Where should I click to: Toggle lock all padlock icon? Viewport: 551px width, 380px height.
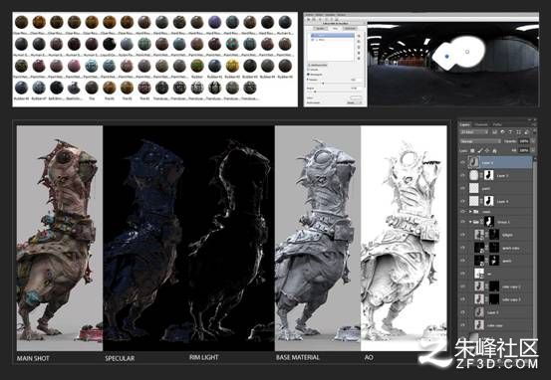[495, 150]
